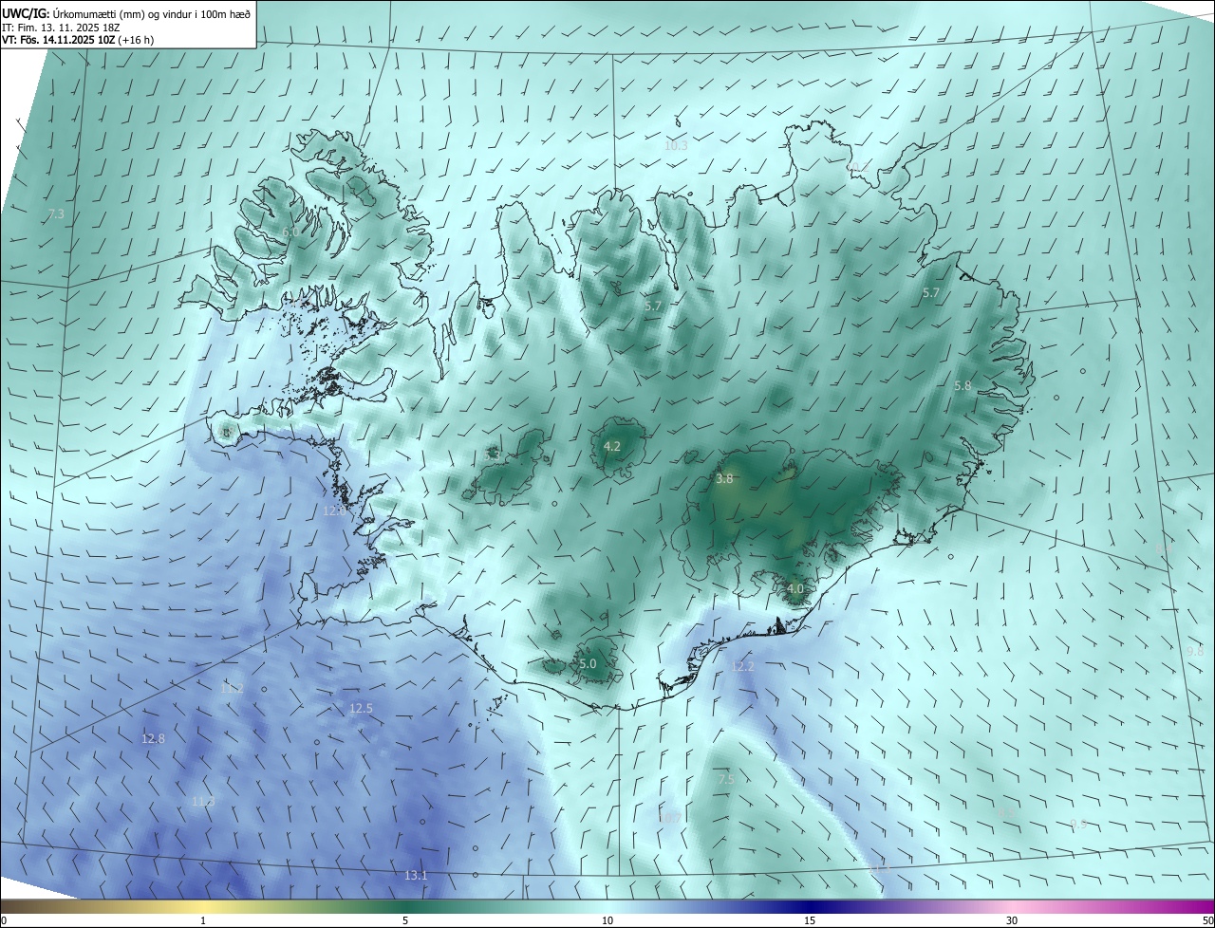The height and width of the screenshot is (928, 1215).
Task: Click the "11.3" value over the southwest sea
Action: (x=203, y=802)
